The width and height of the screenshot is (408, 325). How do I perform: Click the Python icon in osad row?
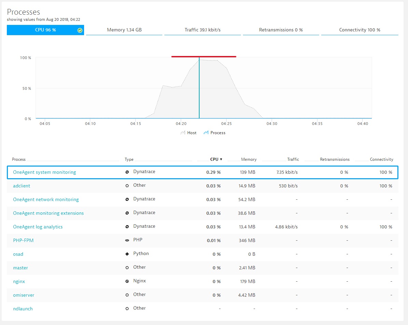pyautogui.click(x=127, y=254)
